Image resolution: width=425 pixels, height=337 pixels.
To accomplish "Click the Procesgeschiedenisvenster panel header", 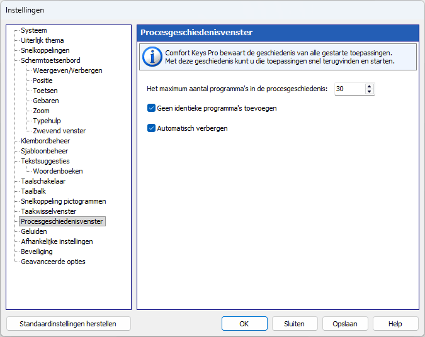I will click(x=278, y=33).
